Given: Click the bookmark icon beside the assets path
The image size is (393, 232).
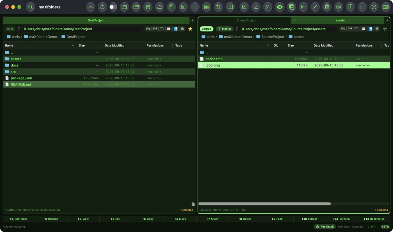Looking at the screenshot, I should (237, 29).
